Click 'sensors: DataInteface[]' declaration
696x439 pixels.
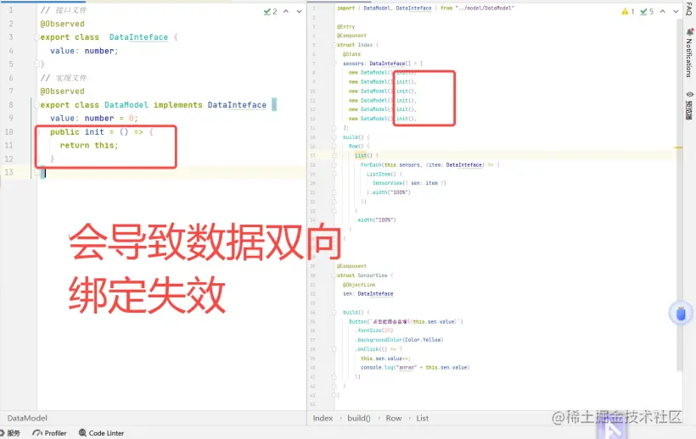[376, 64]
